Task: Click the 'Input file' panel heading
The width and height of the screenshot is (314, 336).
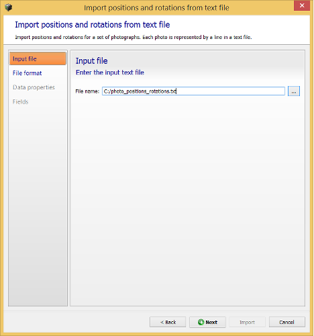Action: coord(91,61)
